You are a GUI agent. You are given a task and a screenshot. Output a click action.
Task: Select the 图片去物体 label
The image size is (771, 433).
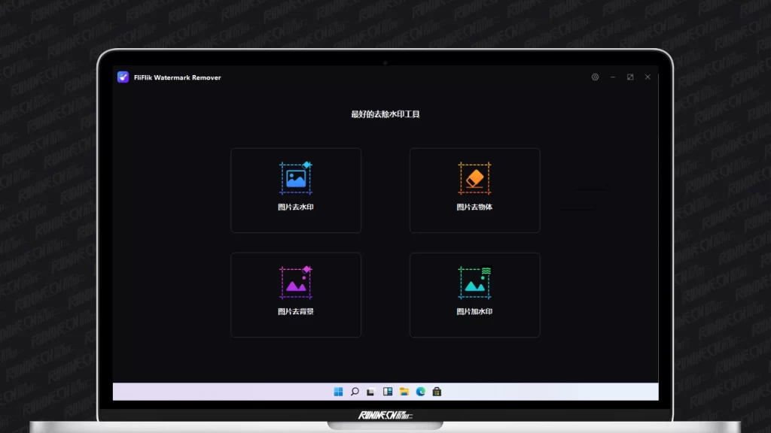point(474,207)
